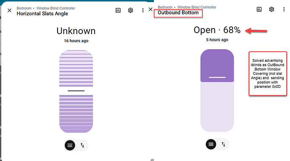Image resolution: width=290 pixels, height=161 pixels.
Task: Click lower striped area of slats slider
Action: [76, 114]
